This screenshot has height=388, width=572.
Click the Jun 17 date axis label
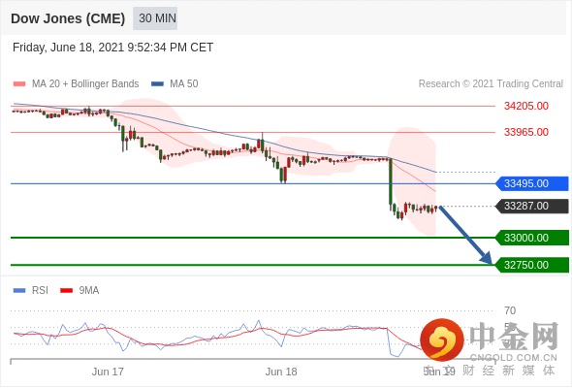click(108, 372)
